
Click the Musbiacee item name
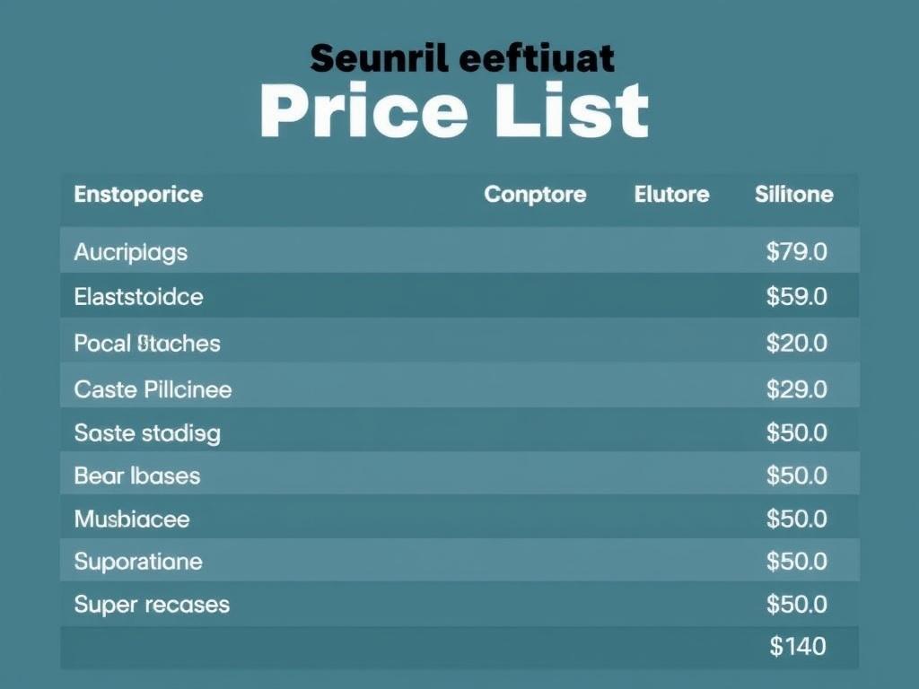click(132, 519)
